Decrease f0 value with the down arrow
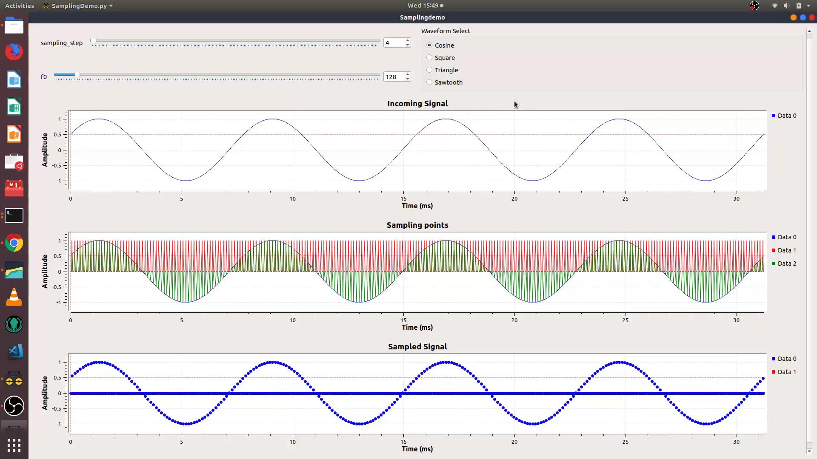Viewport: 817px width, 459px height. point(408,79)
